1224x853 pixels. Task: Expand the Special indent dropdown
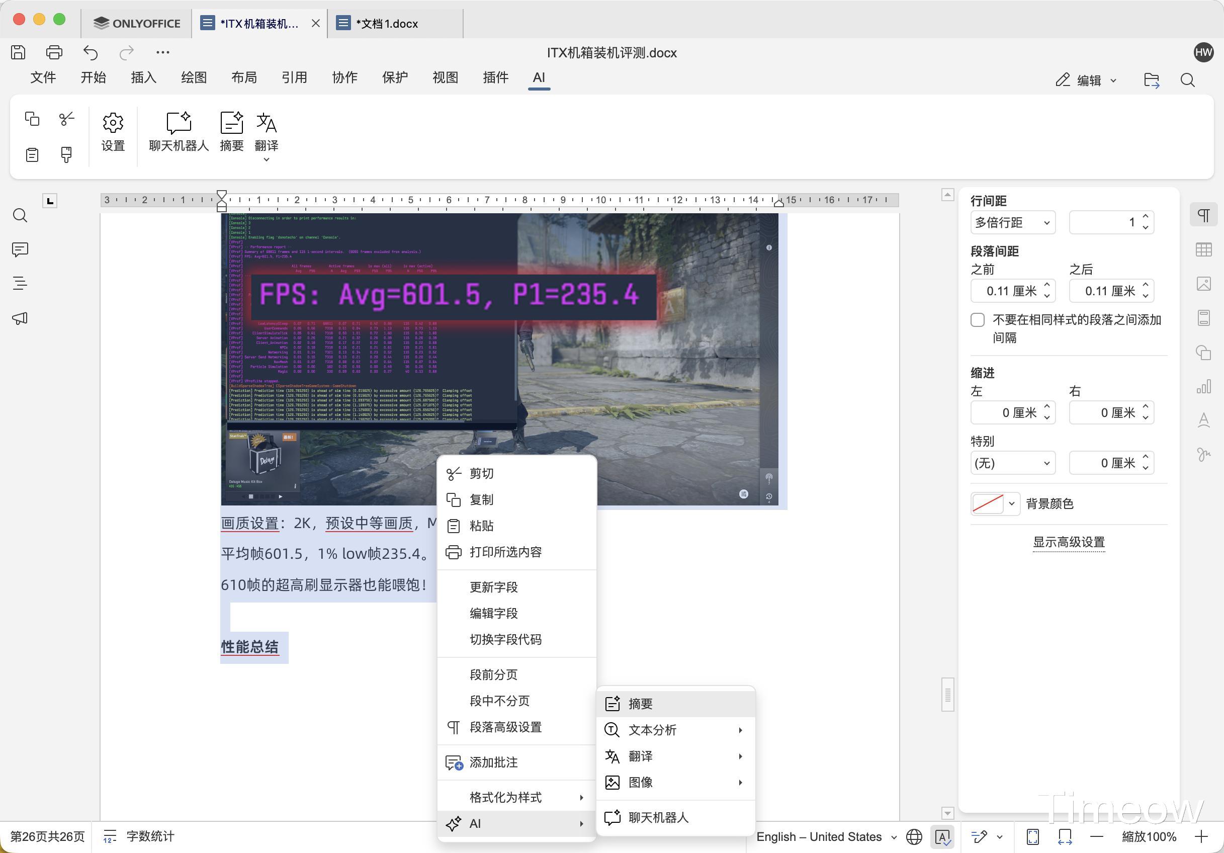click(1012, 463)
